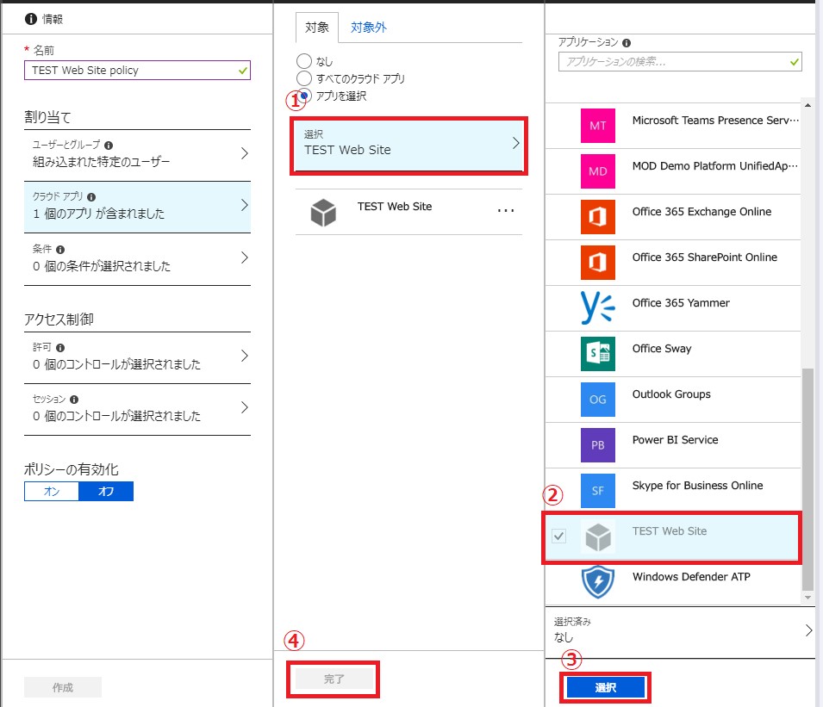Select Office 365 SharePoint Online text
Viewport: 823px width, 707px height.
pos(704,257)
